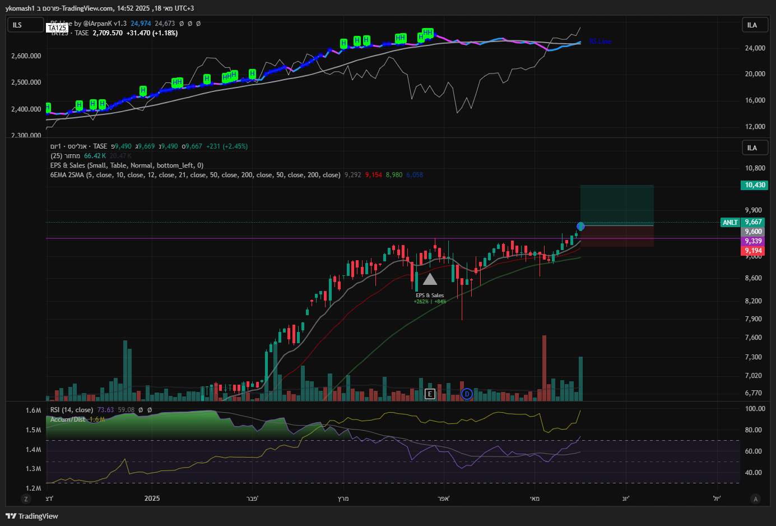Click the RSI average value 59.08

[x=126, y=410]
